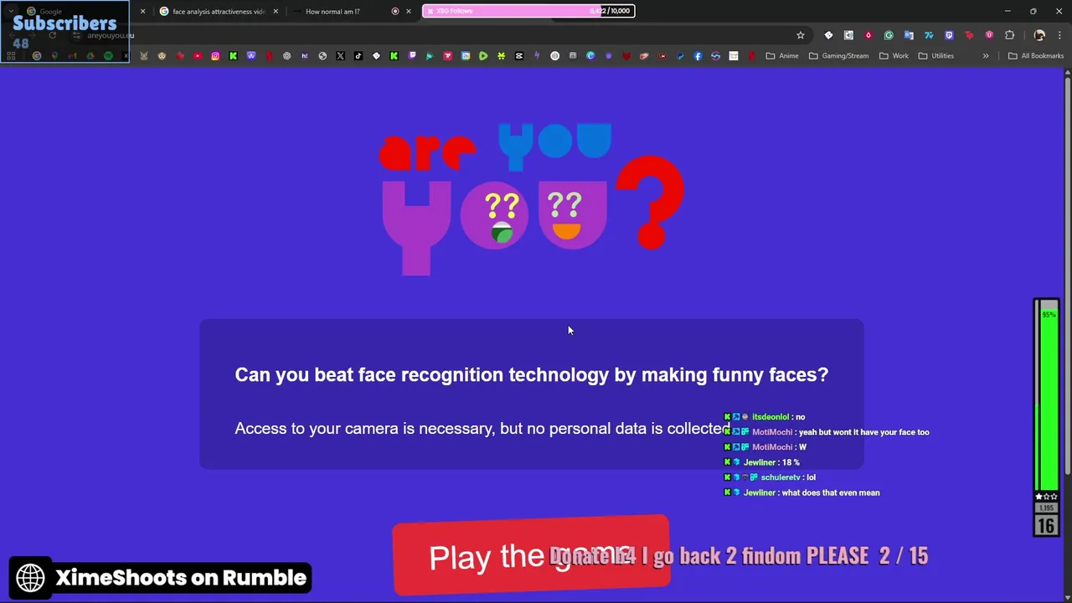Open the red Tp extension icon

click(969, 35)
